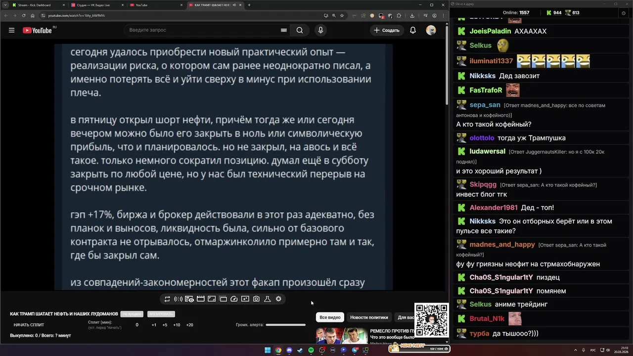The height and width of the screenshot is (356, 633).
Task: Open page zoom magnifier in address bar
Action: (x=334, y=15)
